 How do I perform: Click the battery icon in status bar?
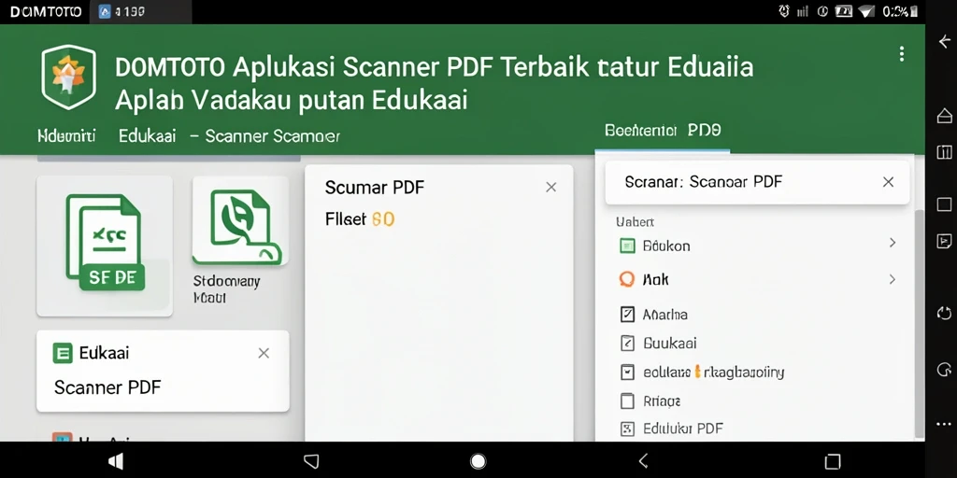[x=844, y=11]
